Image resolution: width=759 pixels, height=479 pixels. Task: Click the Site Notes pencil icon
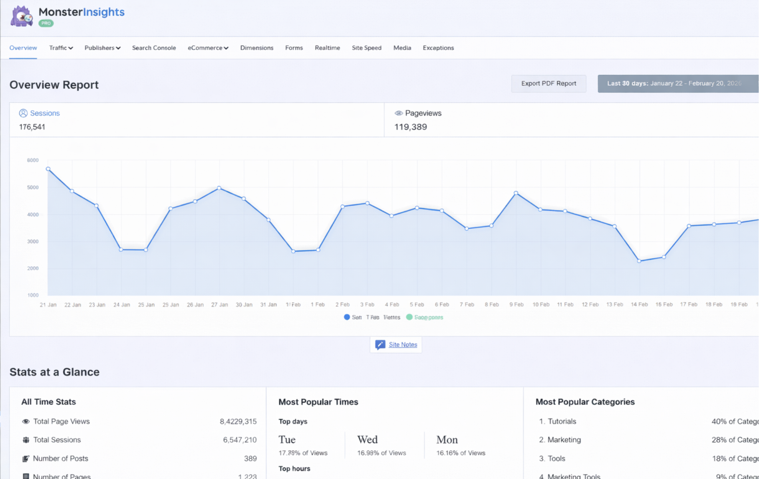tap(380, 344)
